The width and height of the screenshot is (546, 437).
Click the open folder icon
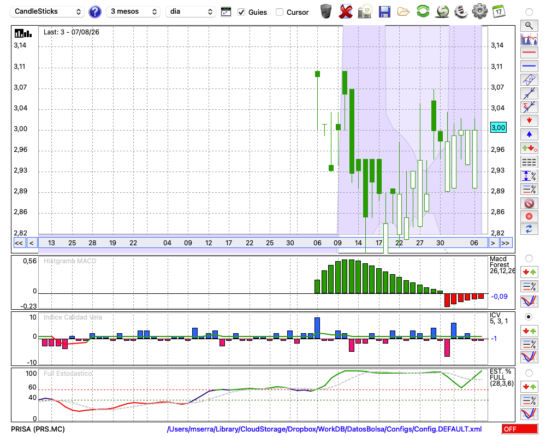(403, 12)
